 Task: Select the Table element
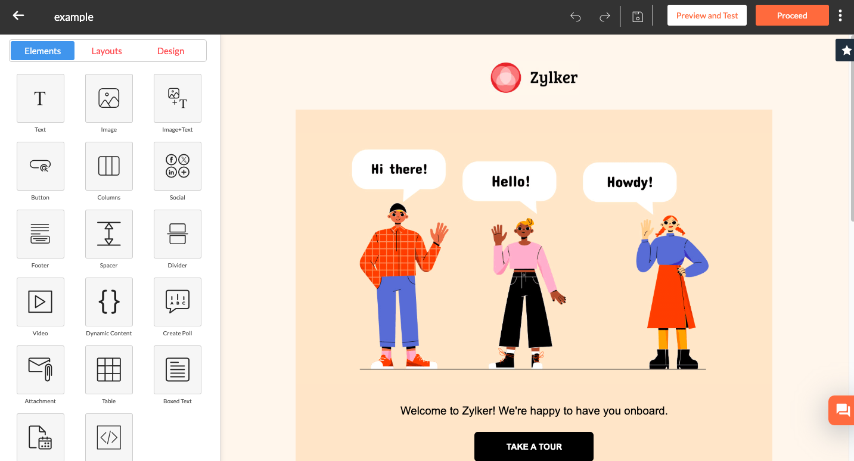click(x=109, y=370)
